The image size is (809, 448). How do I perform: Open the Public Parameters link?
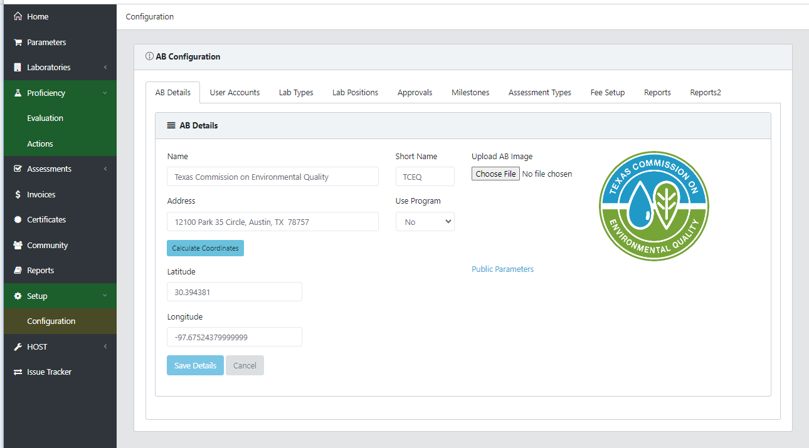pyautogui.click(x=502, y=269)
